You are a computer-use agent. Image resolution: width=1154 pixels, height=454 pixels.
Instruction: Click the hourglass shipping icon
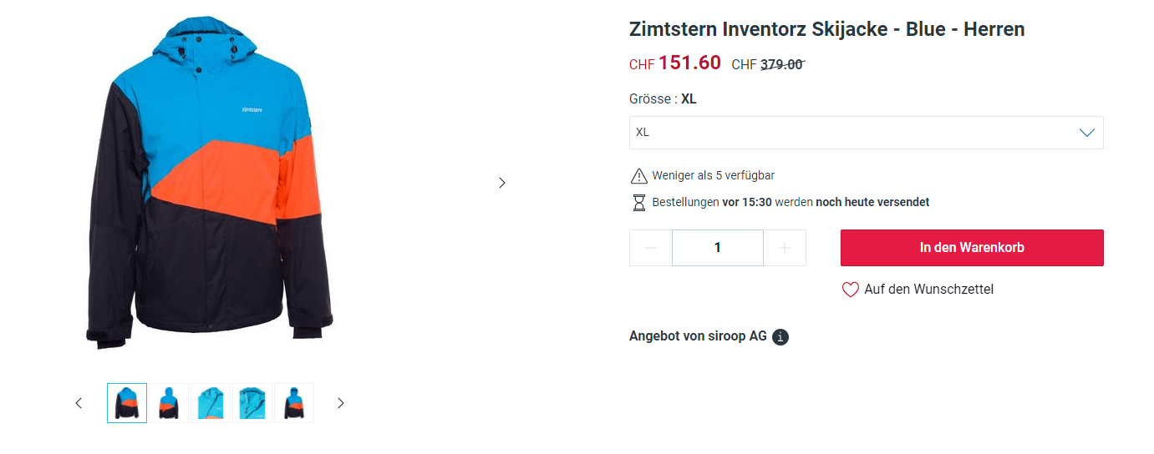tap(638, 202)
